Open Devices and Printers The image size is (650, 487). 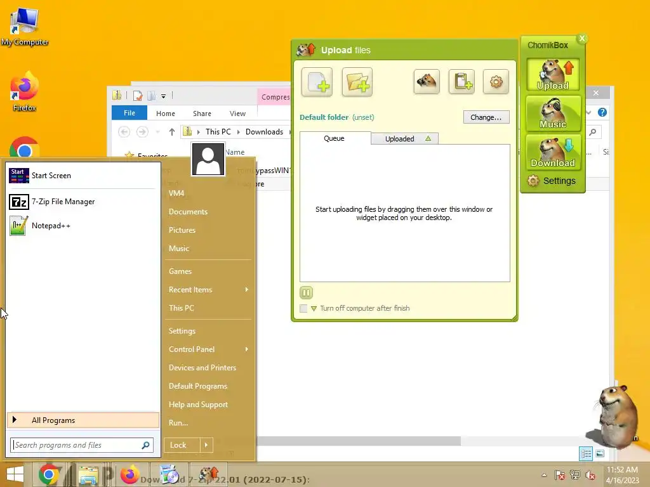[x=202, y=368]
